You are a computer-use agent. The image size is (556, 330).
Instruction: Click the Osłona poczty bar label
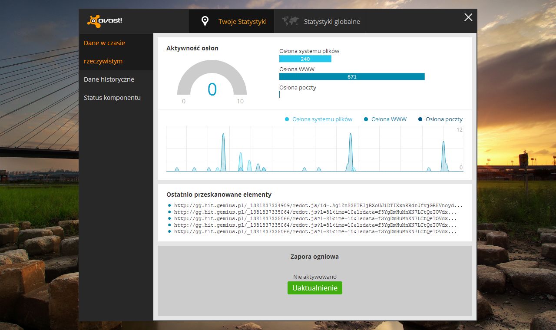coord(298,88)
